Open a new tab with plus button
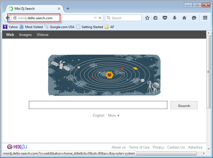The width and height of the screenshot is (213, 158). [x=68, y=9]
